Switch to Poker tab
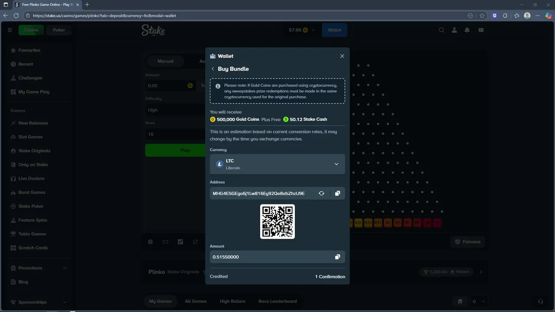This screenshot has height=312, width=555. point(59,30)
